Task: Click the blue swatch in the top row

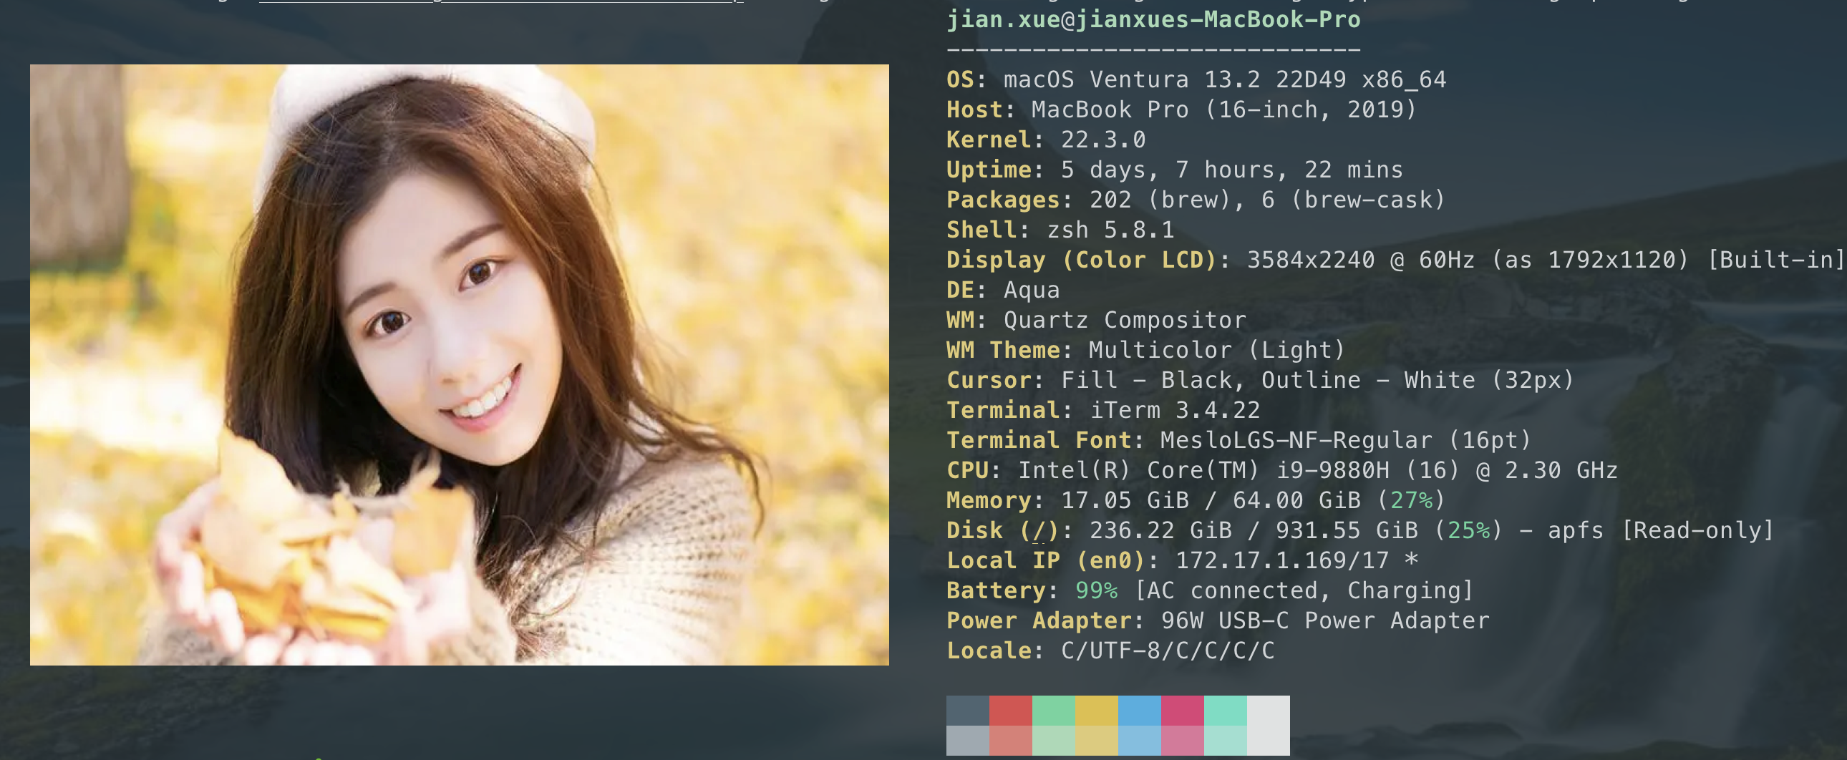Action: pyautogui.click(x=1140, y=711)
